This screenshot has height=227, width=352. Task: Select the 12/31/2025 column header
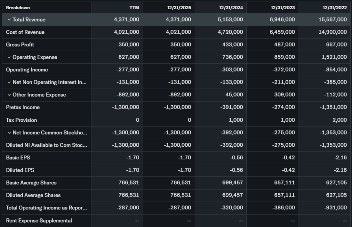pos(179,8)
